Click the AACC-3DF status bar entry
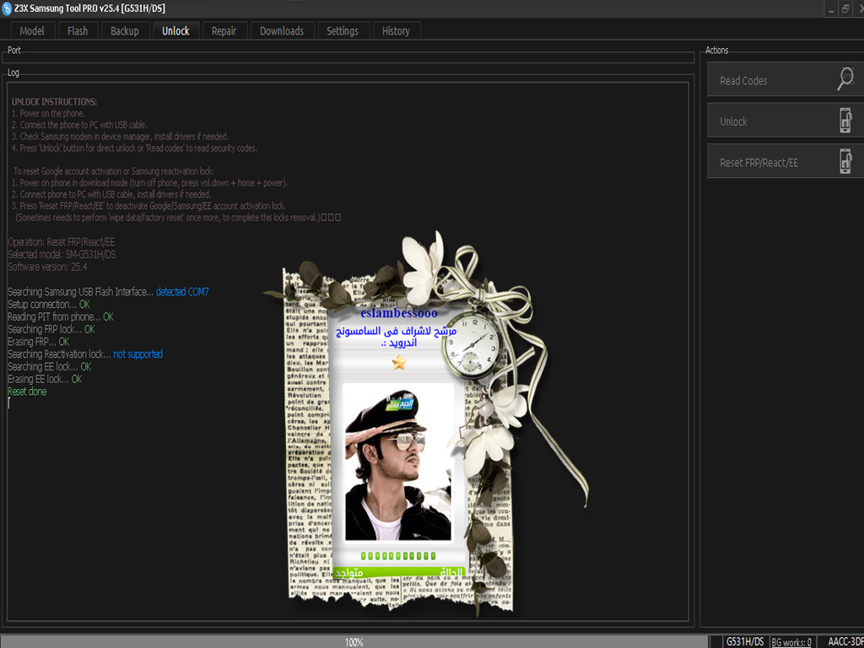This screenshot has height=648, width=864. click(x=845, y=642)
